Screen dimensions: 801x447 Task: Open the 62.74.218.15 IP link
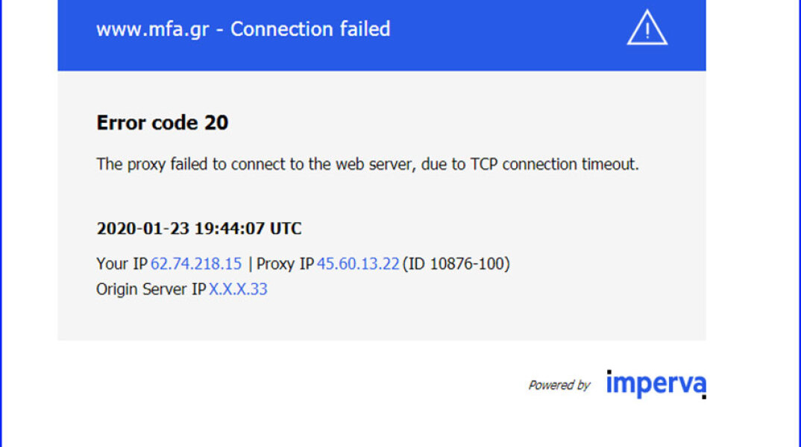[196, 264]
